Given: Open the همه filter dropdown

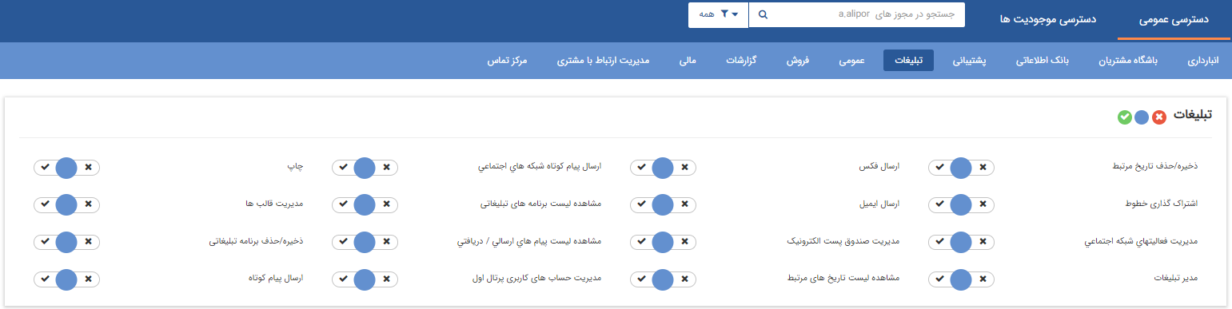Looking at the screenshot, I should point(718,14).
